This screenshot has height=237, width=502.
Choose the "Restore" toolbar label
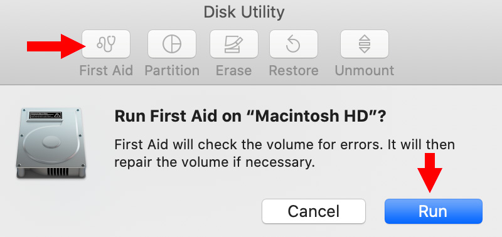click(x=294, y=70)
